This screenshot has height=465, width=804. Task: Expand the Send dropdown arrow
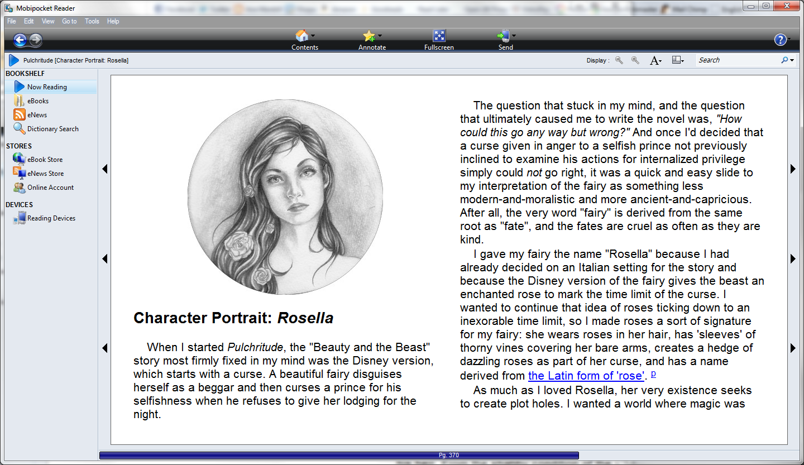[514, 36]
